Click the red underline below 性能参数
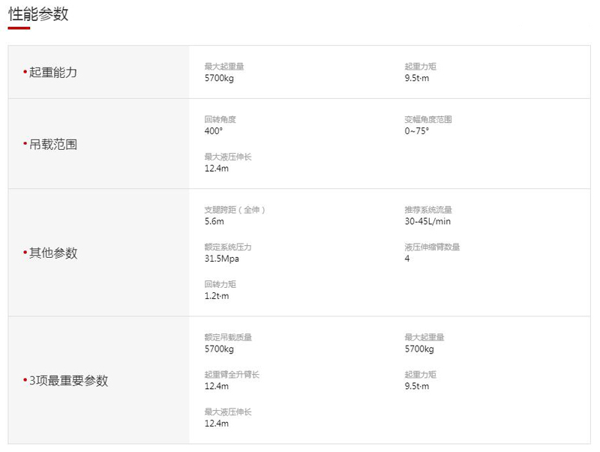 coord(19,28)
